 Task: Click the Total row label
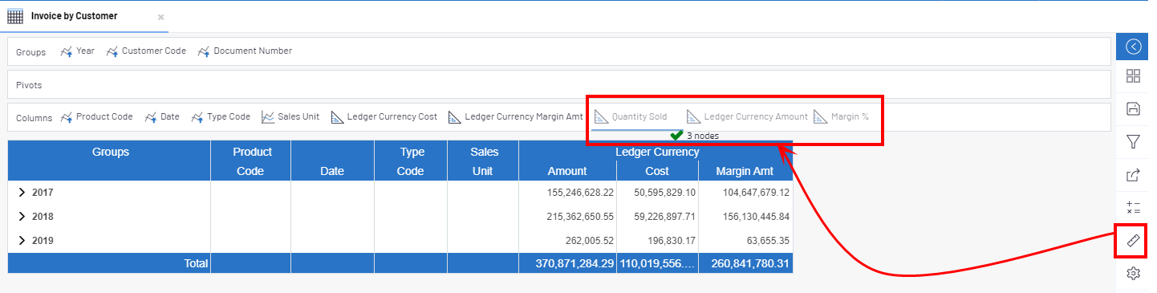click(196, 262)
